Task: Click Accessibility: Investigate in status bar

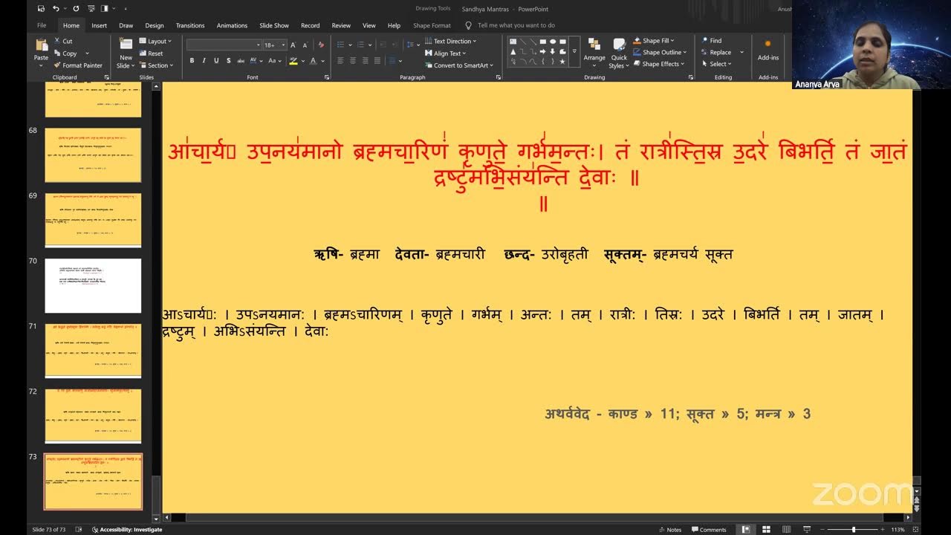Action: tap(127, 530)
